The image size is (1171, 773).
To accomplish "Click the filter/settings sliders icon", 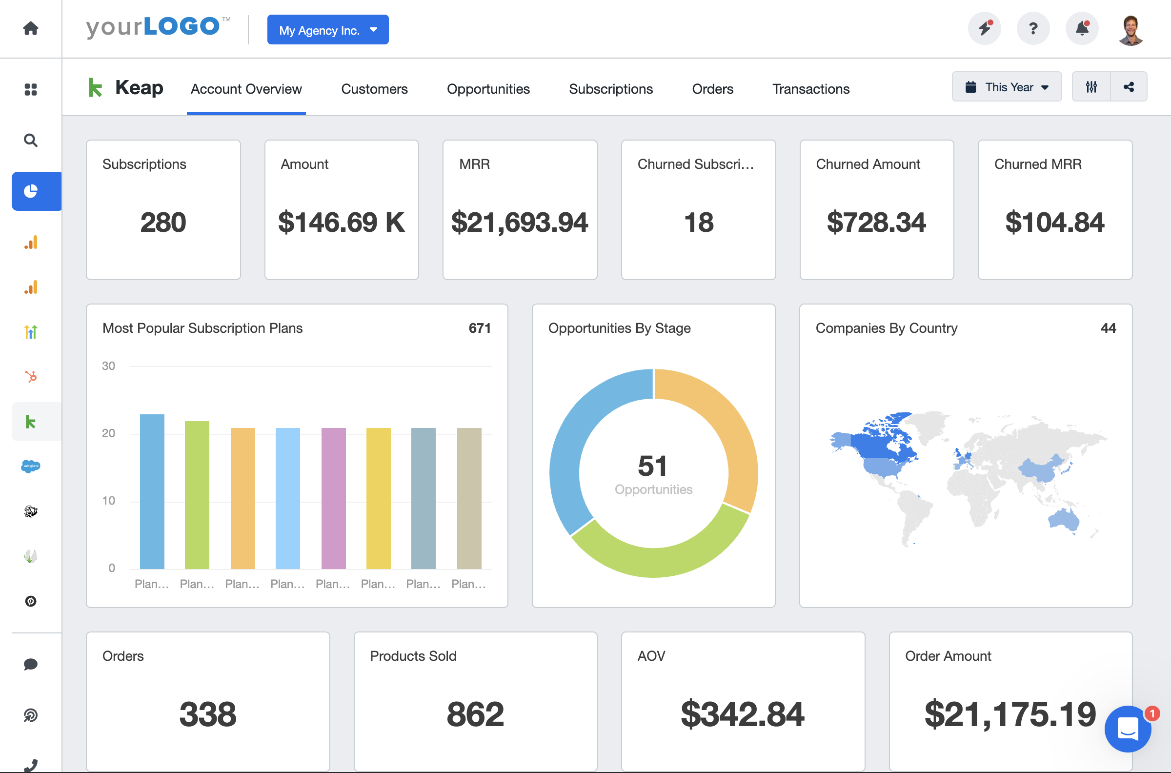I will [1091, 87].
